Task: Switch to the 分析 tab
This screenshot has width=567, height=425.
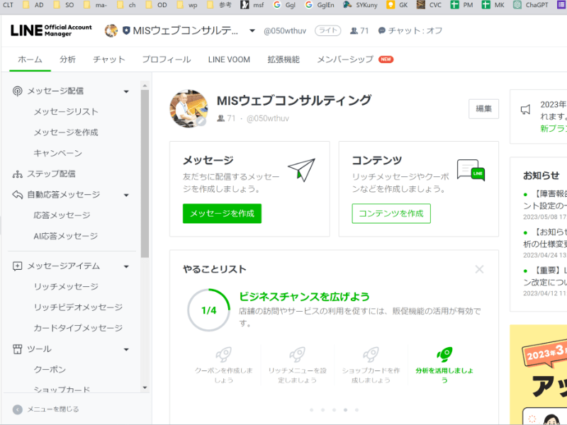Action: pyautogui.click(x=67, y=59)
